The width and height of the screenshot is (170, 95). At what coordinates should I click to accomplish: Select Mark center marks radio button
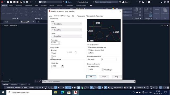pos(52,53)
